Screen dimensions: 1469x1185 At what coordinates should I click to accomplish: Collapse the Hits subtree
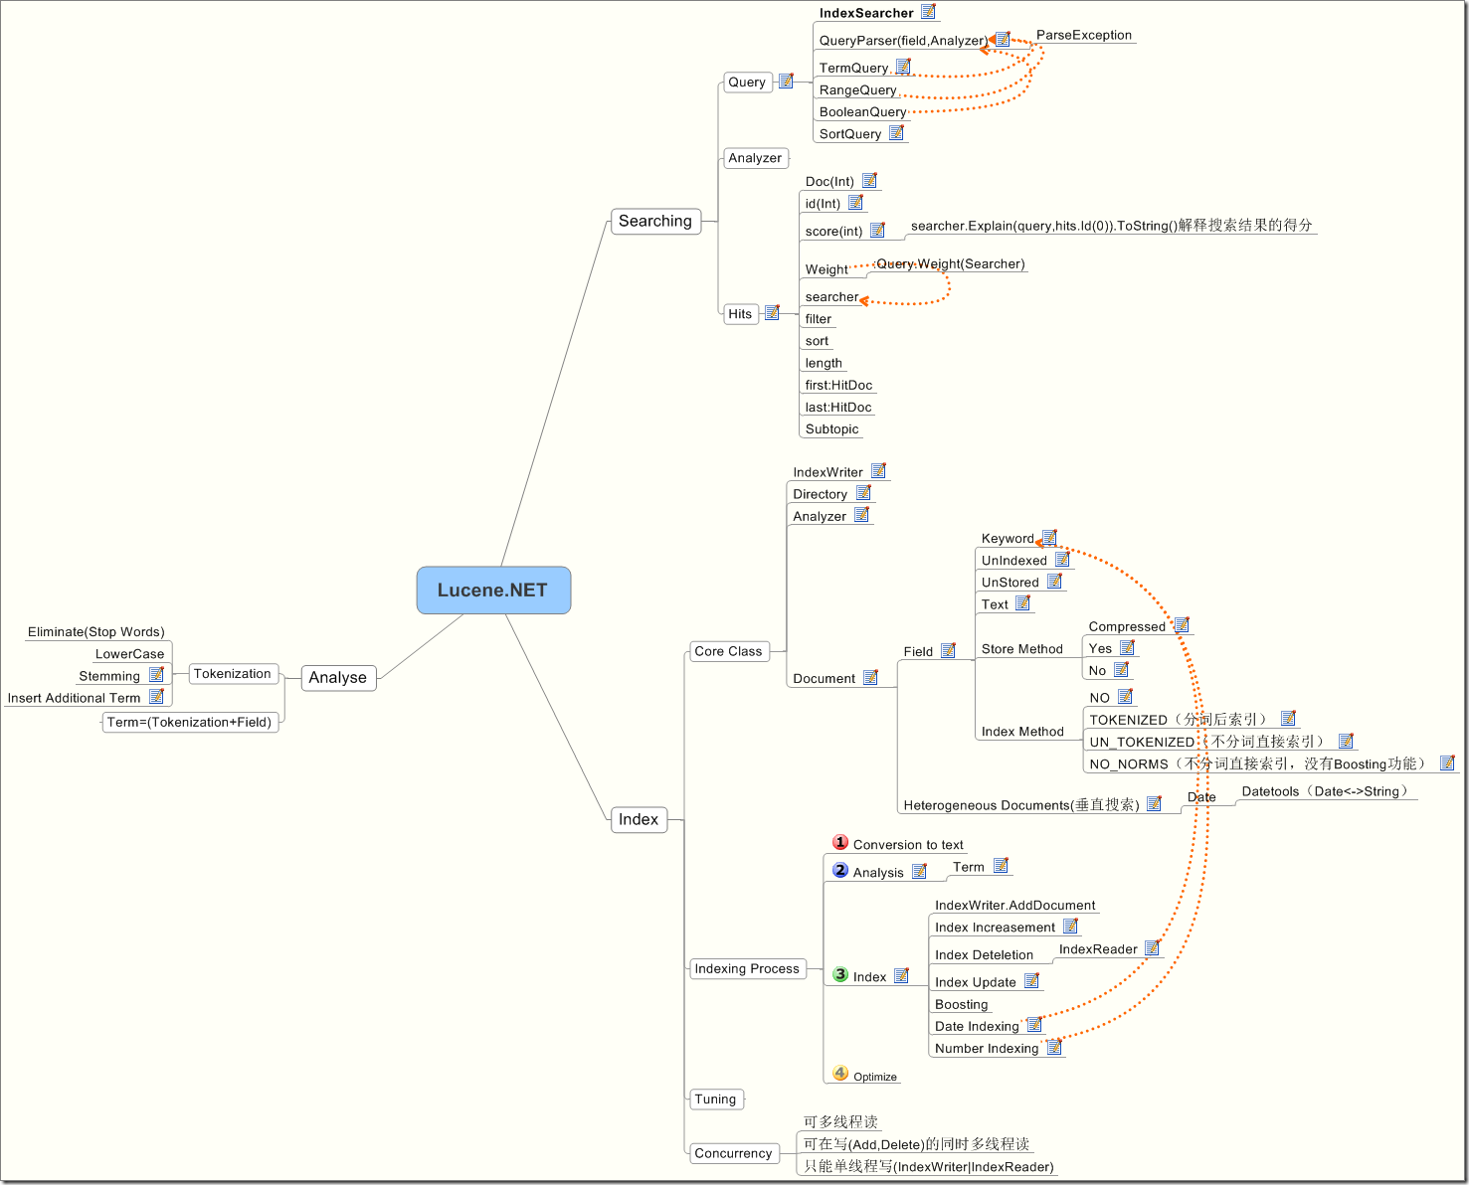pos(740,313)
